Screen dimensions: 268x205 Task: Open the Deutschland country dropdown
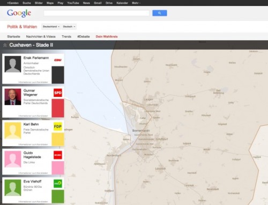(x=51, y=27)
